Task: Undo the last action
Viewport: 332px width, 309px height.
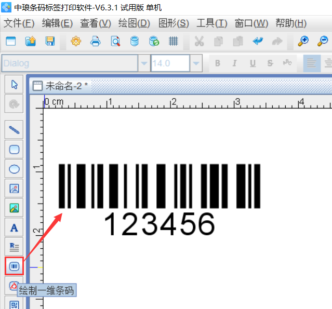Action: coord(258,41)
